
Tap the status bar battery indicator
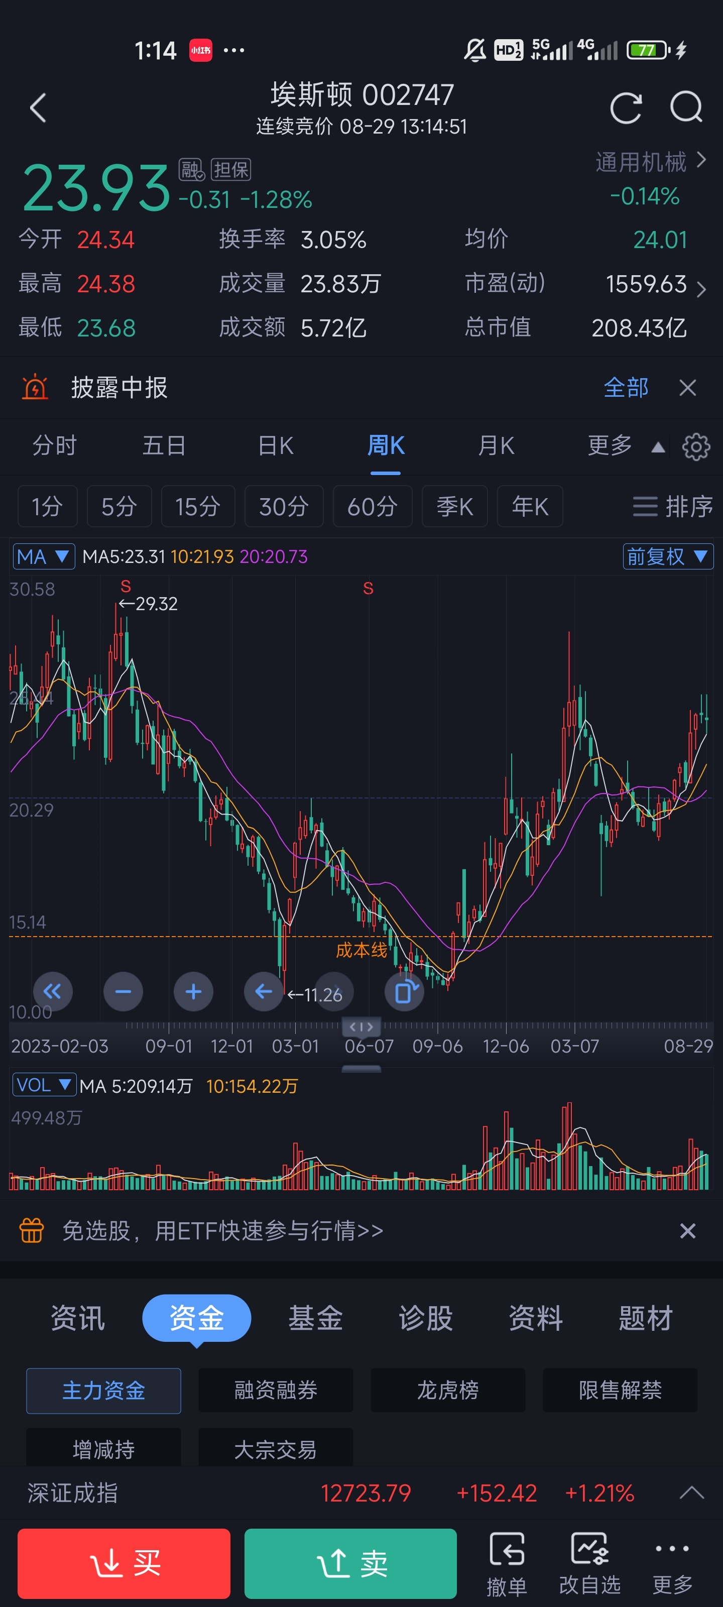(649, 50)
